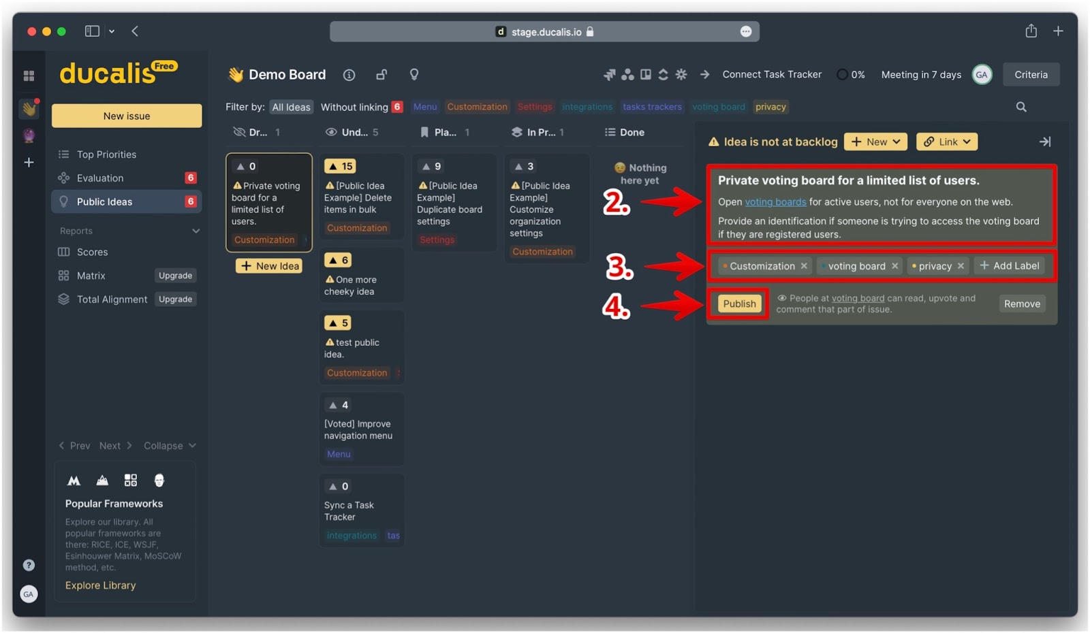Click the ellipsis icon in the address bar
This screenshot has height=633, width=1090.
tap(746, 32)
